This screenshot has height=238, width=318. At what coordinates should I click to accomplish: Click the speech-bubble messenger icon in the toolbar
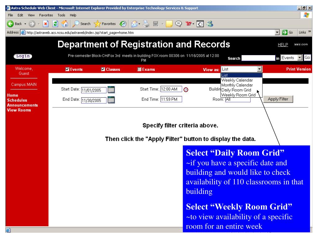click(x=179, y=24)
